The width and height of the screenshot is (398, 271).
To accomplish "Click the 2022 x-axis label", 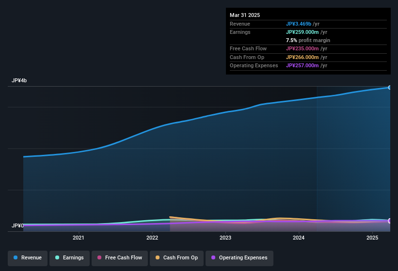I will [152, 238].
